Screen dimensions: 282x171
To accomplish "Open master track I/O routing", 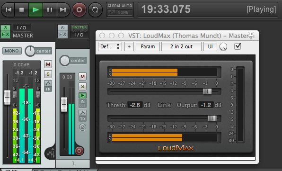I will (22, 28).
